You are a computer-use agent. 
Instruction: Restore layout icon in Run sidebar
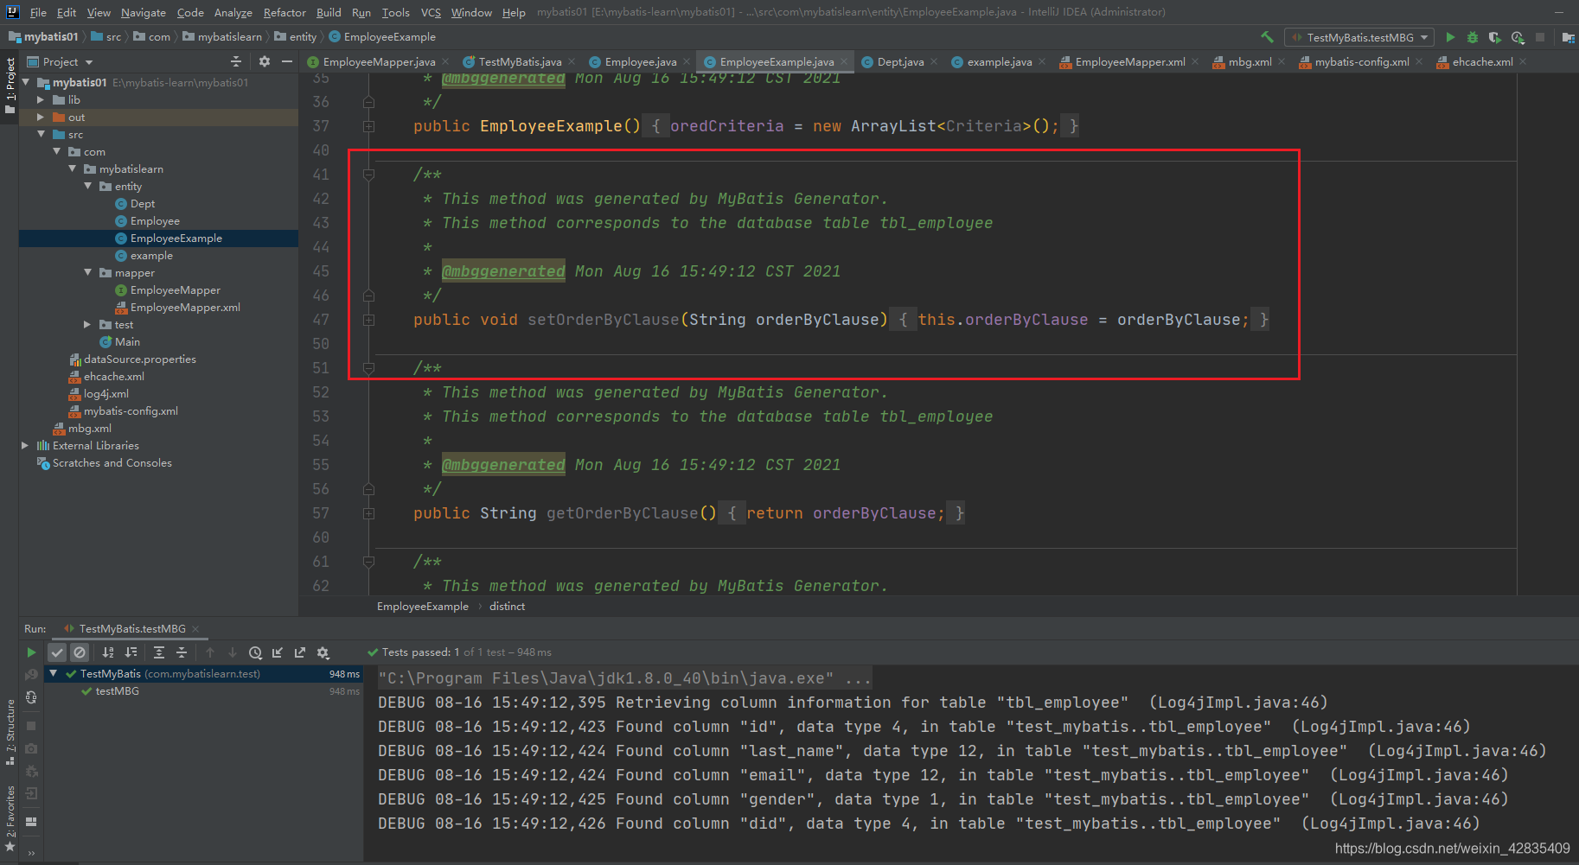31,822
